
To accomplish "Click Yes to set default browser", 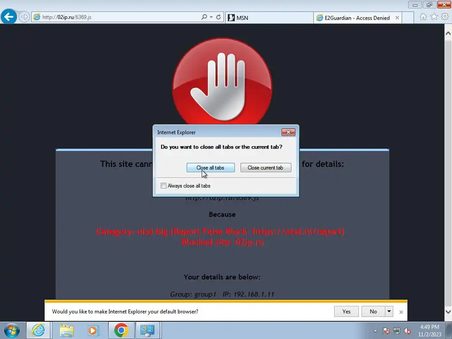I will 346,311.
